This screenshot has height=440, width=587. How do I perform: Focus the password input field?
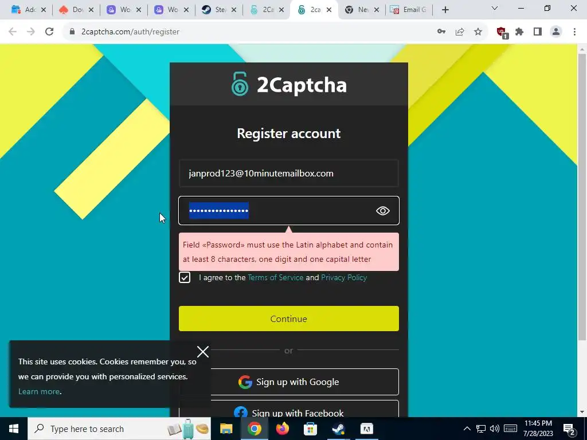289,211
